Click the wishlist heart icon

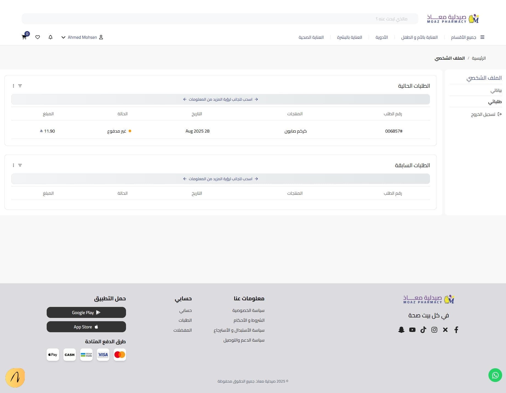point(38,37)
